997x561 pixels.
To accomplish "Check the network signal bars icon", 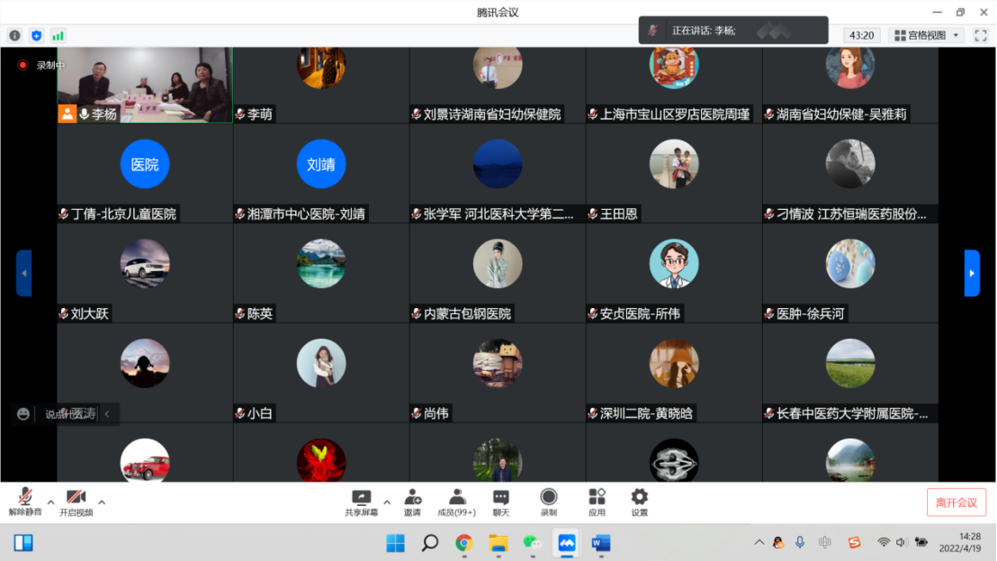I will coord(58,36).
